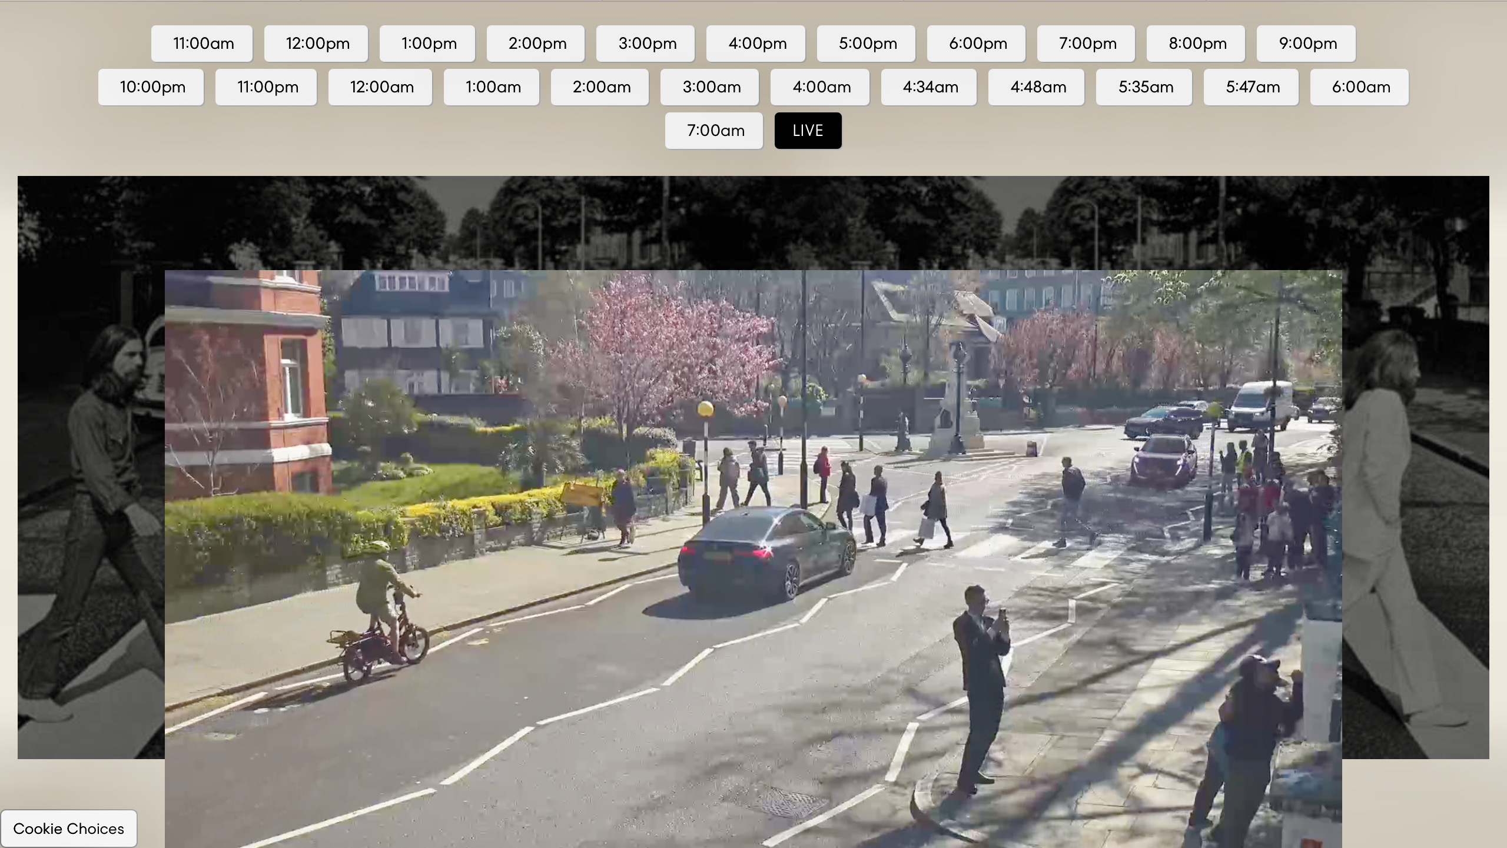Click the live crossing video feed

tap(753, 559)
